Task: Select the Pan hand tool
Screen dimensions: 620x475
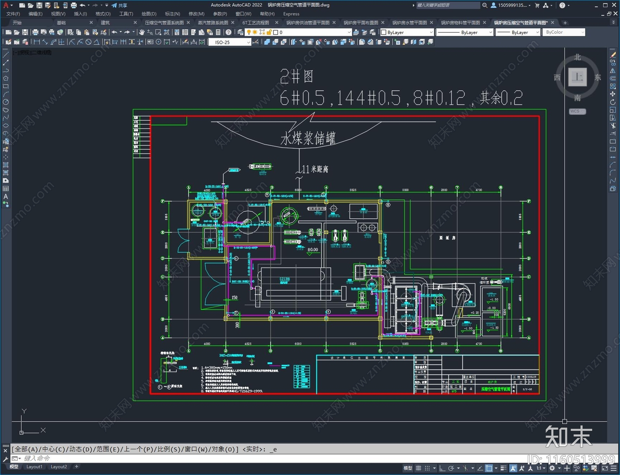Action: (142, 32)
